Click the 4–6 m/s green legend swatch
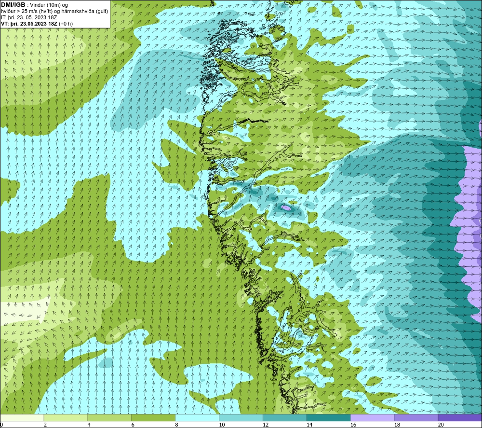 tap(109, 417)
